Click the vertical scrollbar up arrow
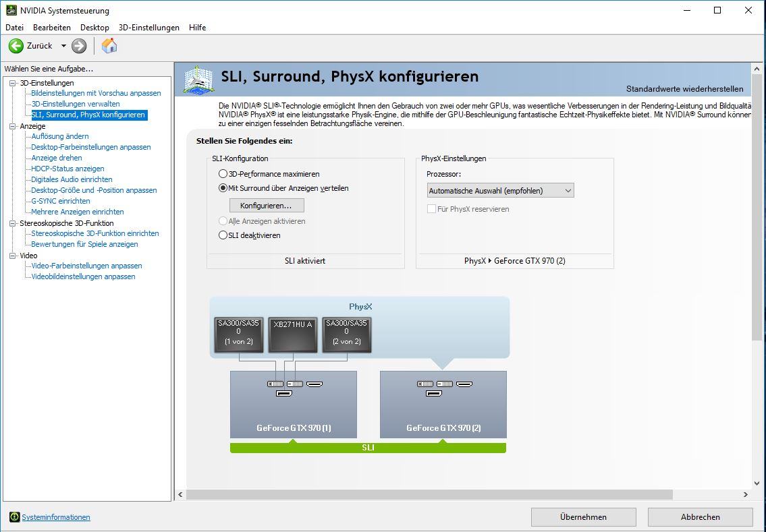This screenshot has width=766, height=532. (x=757, y=69)
